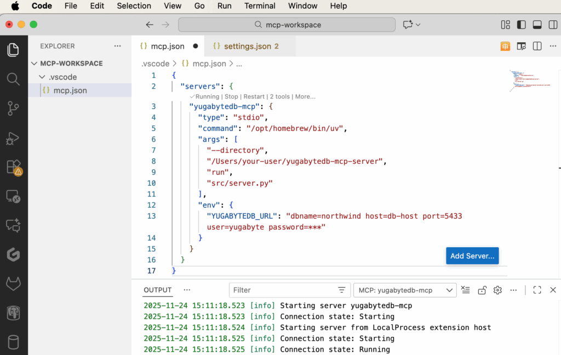Collapse the MCP-WORKSPACE root section

point(35,64)
